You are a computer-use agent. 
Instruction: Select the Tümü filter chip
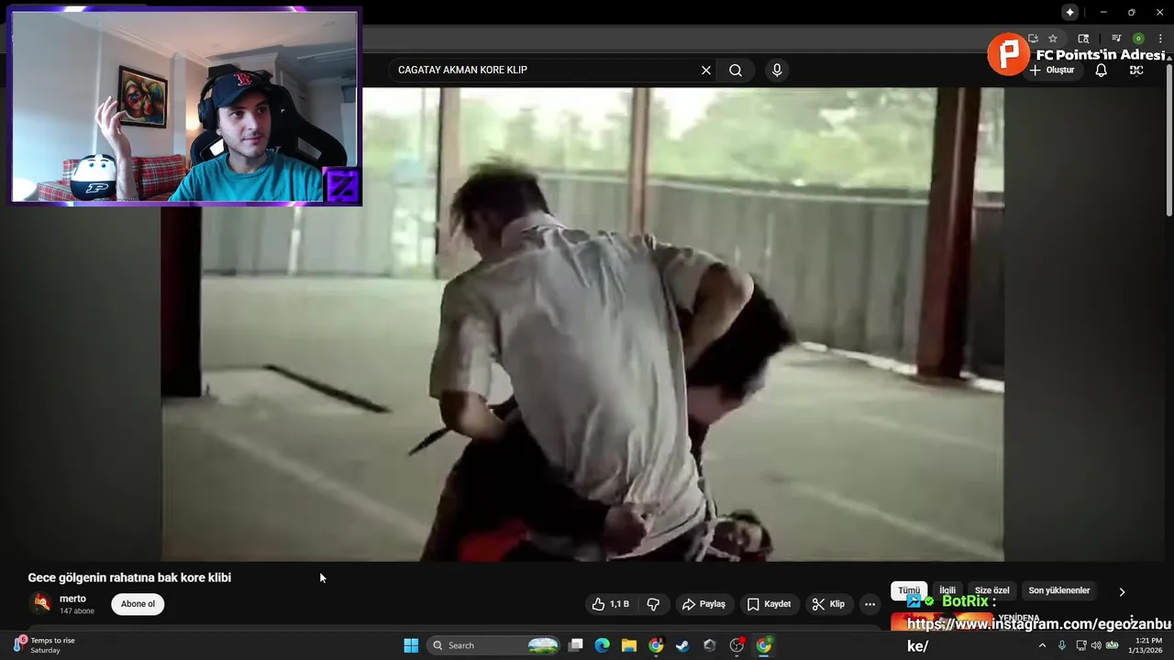tap(909, 591)
